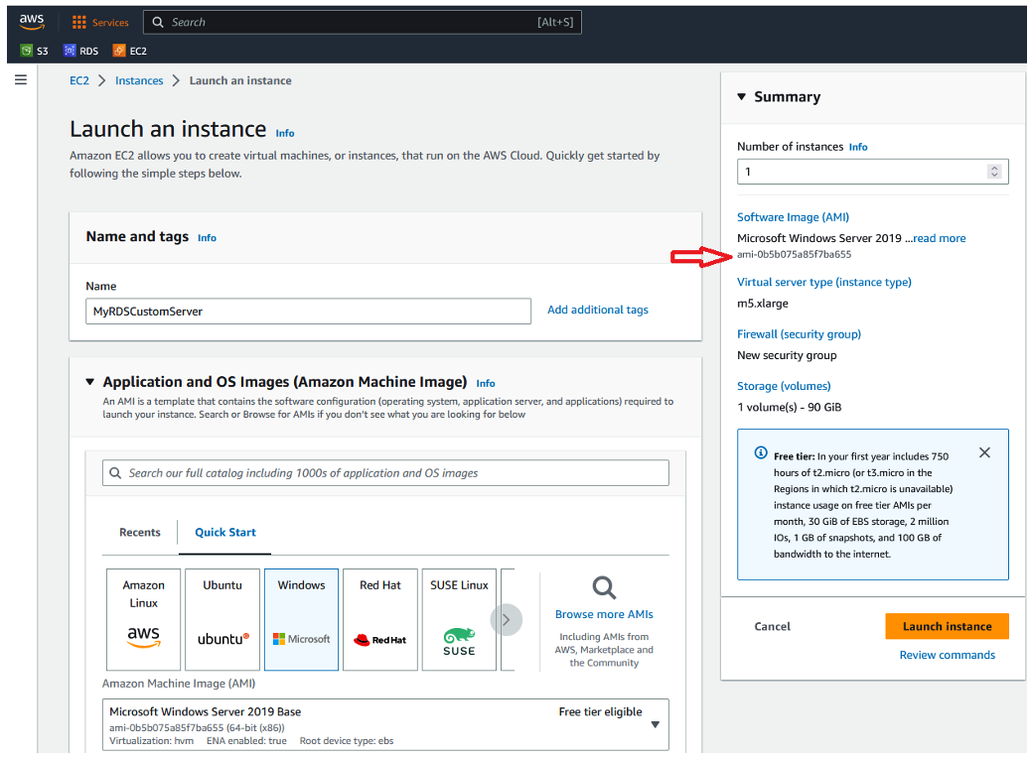Click the Review commands link
This screenshot has width=1032, height=757.
click(x=948, y=655)
